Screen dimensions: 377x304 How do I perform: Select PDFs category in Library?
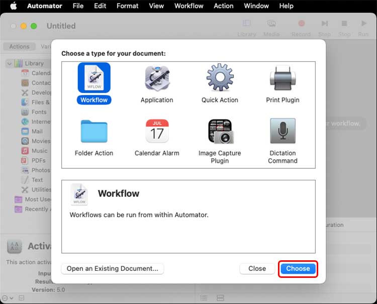[33, 160]
